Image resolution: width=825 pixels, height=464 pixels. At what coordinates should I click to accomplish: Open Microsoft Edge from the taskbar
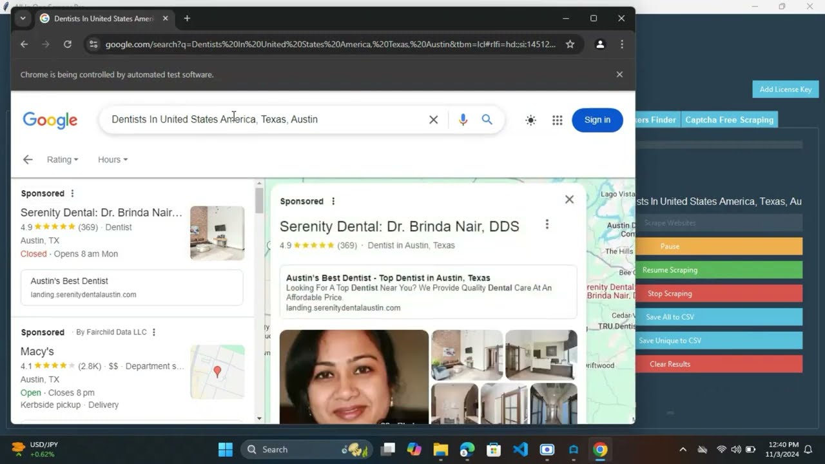(x=467, y=449)
